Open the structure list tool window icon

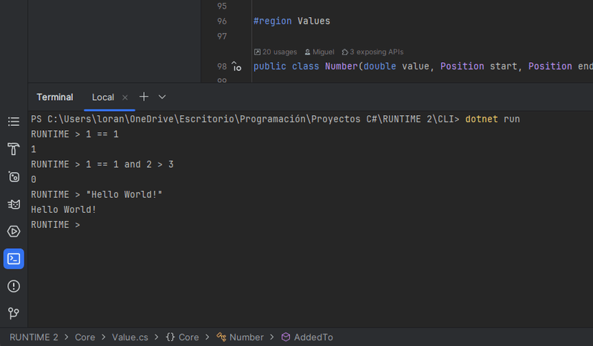[14, 122]
